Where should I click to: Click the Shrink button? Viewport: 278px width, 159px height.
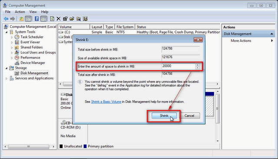[x=164, y=116]
